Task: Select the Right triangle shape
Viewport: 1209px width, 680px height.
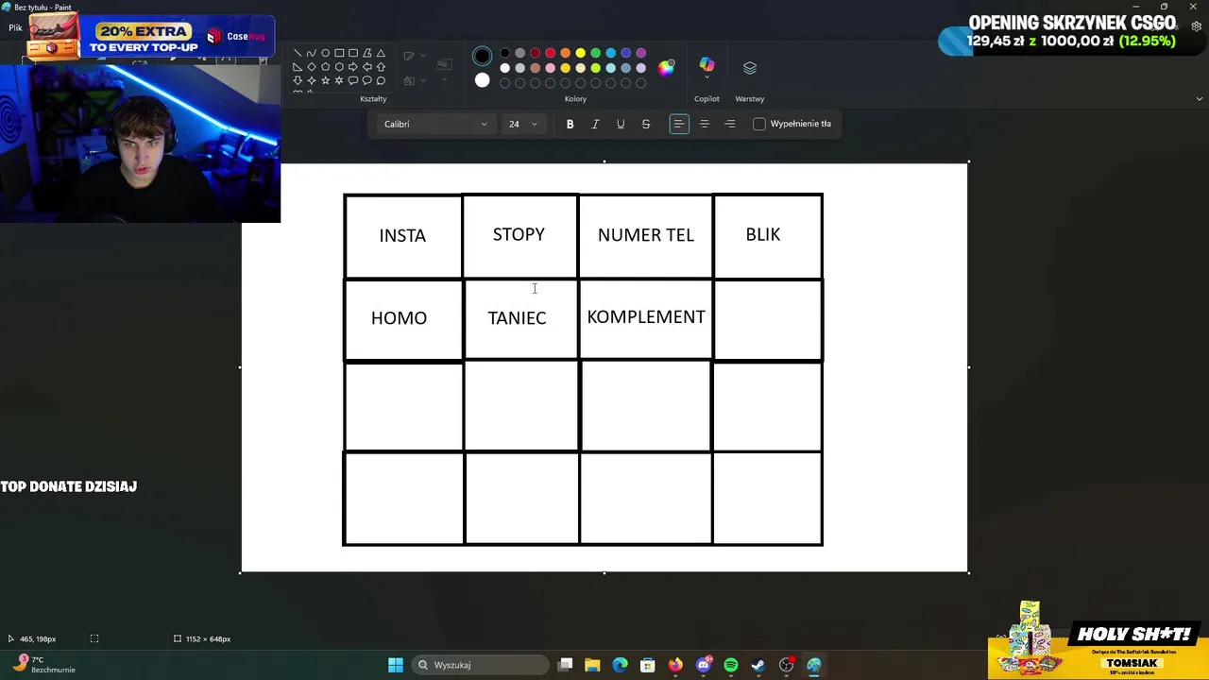Action: (x=298, y=67)
